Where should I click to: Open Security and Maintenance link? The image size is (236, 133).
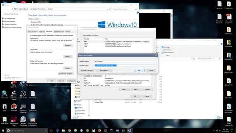13,78
